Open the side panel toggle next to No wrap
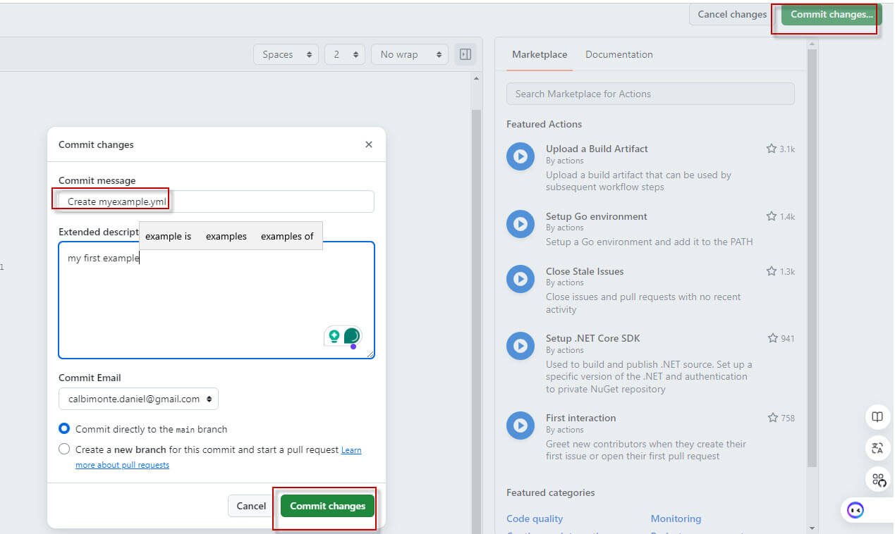The height and width of the screenshot is (534, 895). pos(465,54)
